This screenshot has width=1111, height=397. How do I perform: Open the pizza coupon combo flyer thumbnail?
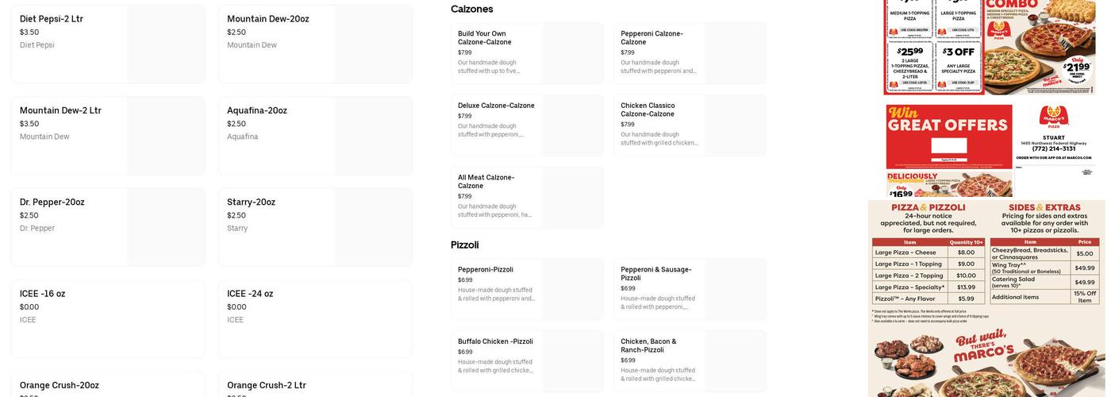pos(990,48)
